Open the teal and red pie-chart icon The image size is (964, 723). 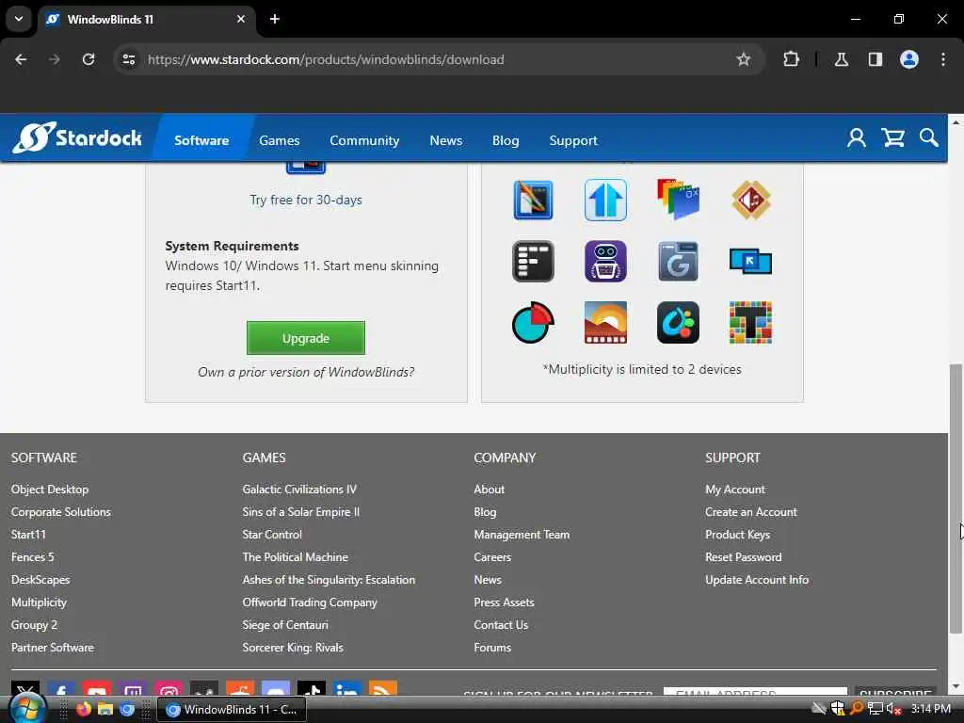(533, 322)
